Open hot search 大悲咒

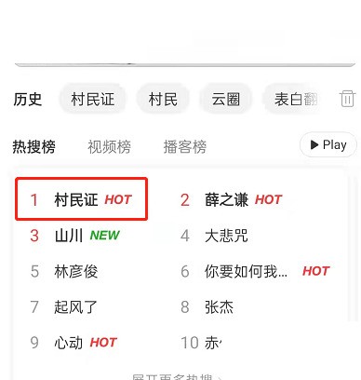(214, 236)
